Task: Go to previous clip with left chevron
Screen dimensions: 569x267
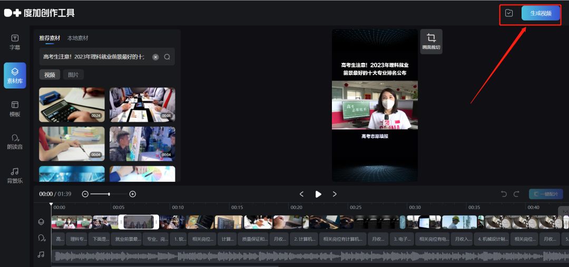Action: pyautogui.click(x=301, y=194)
